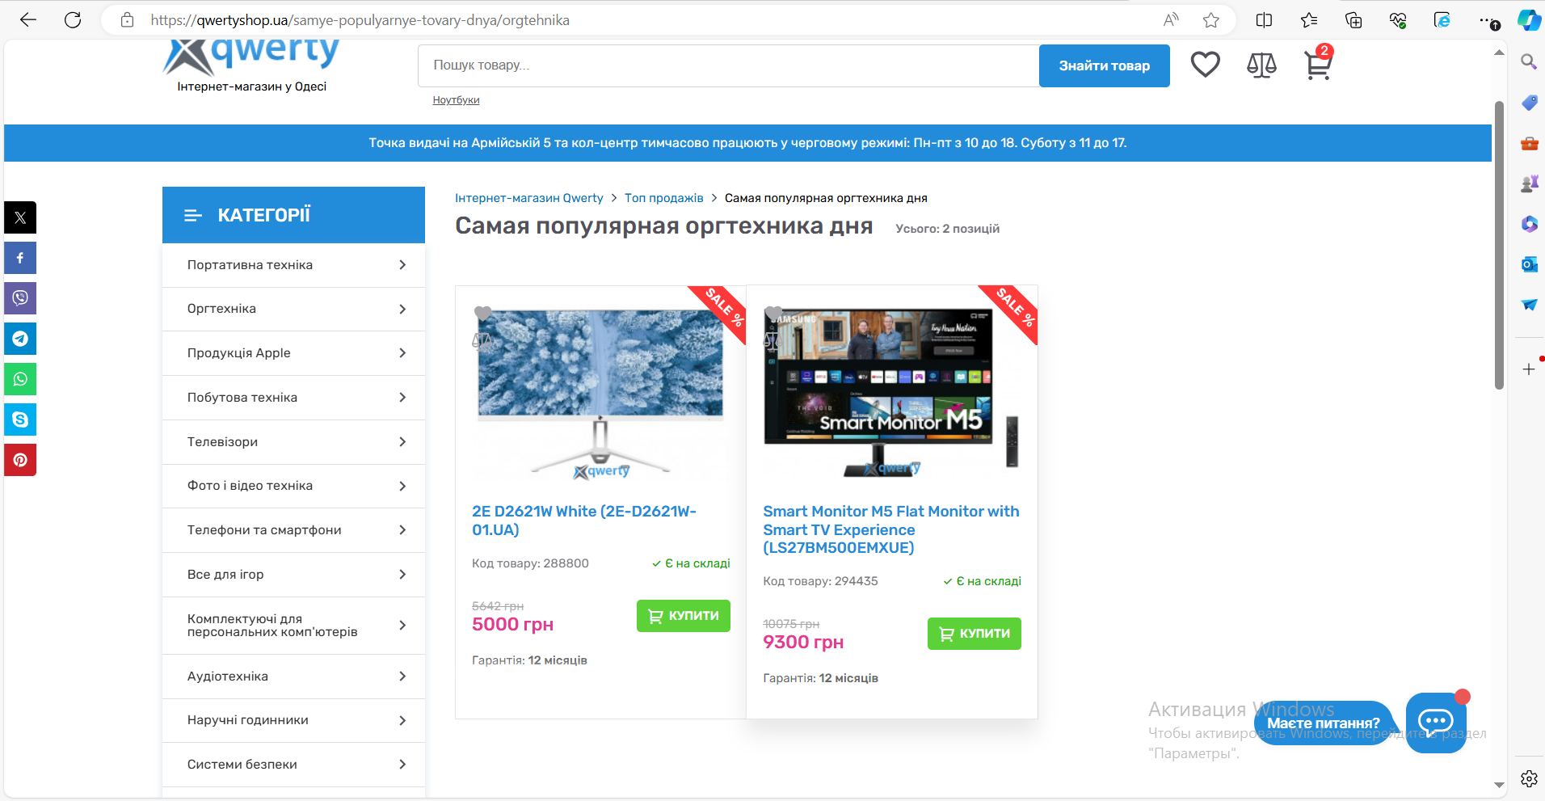The image size is (1545, 801).
Task: Share page on WhatsApp
Action: click(x=20, y=379)
